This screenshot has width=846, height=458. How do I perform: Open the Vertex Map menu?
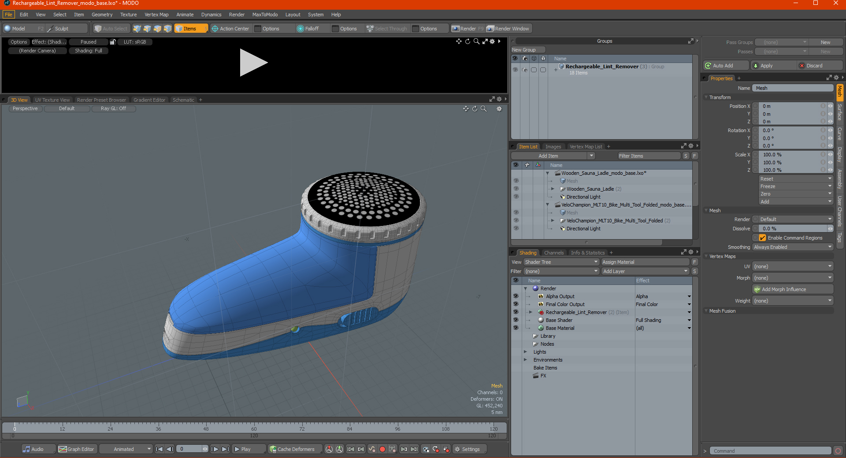point(156,15)
